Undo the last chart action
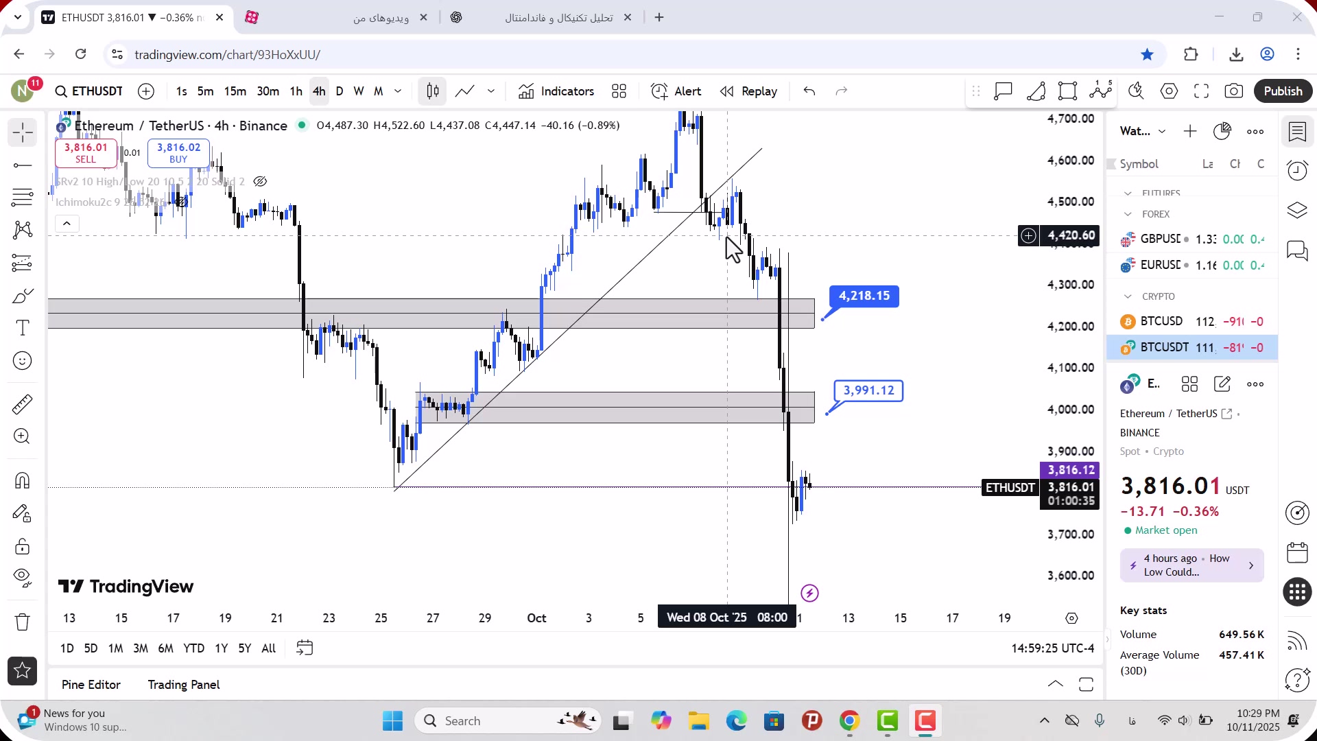 pyautogui.click(x=809, y=91)
